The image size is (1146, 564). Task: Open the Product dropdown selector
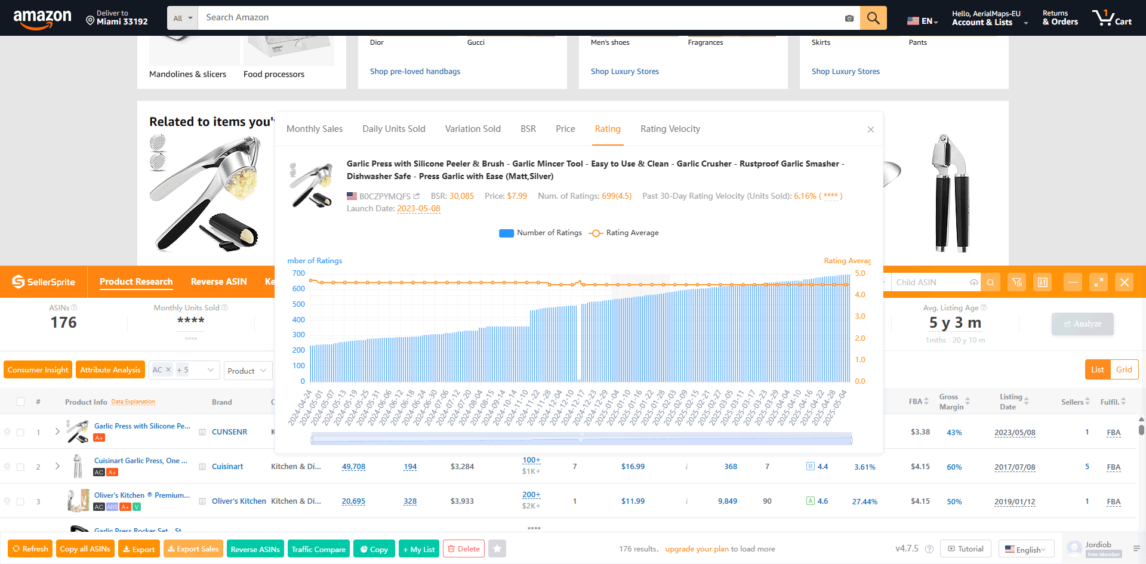tap(248, 371)
